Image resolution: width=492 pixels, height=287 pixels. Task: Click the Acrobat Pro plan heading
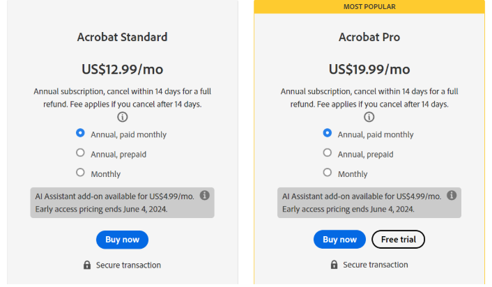370,37
